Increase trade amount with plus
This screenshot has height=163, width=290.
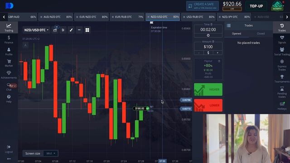pyautogui.click(x=217, y=53)
